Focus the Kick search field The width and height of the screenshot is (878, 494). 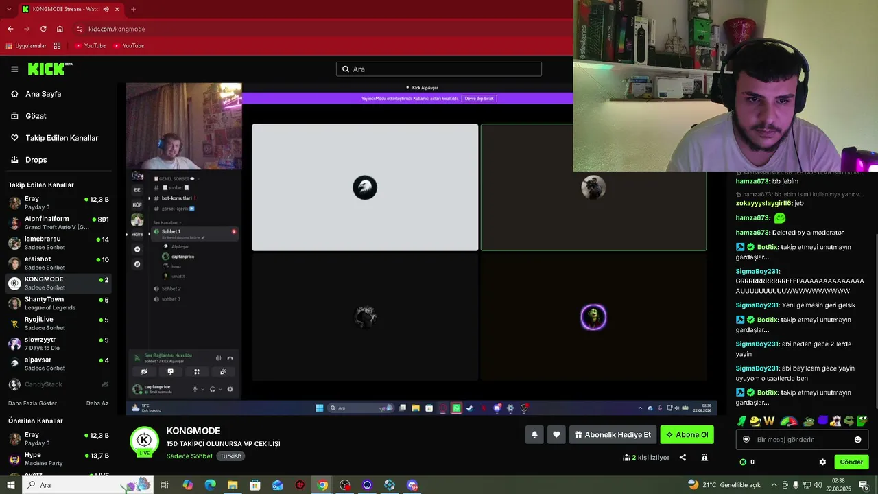coord(439,69)
